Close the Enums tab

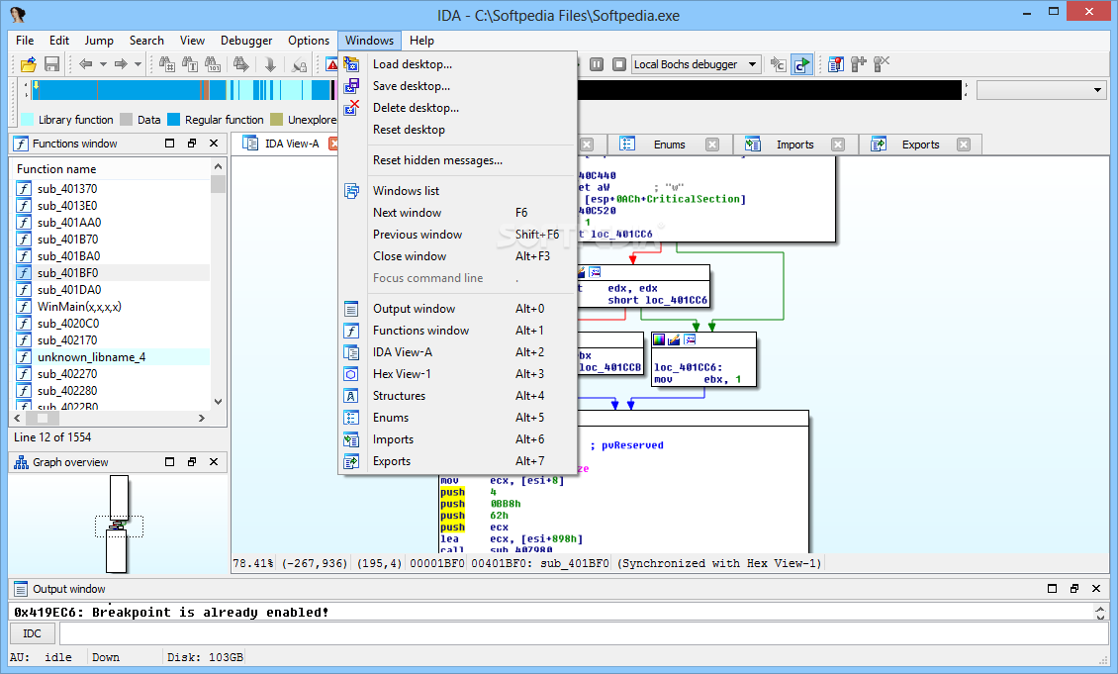[x=712, y=144]
